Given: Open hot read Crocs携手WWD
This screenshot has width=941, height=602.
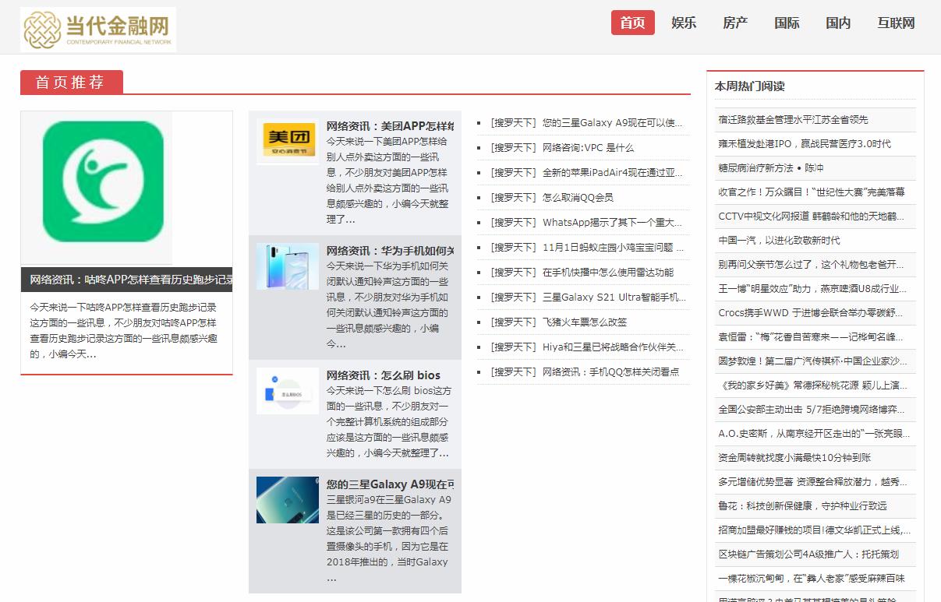Looking at the screenshot, I should click(x=811, y=312).
